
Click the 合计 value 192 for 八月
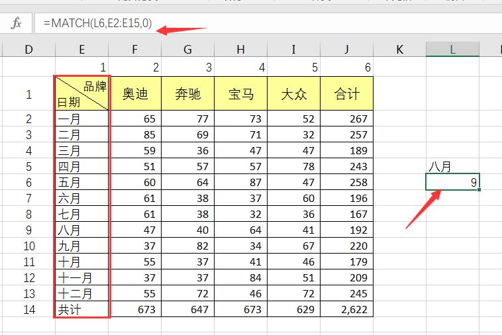(x=347, y=230)
